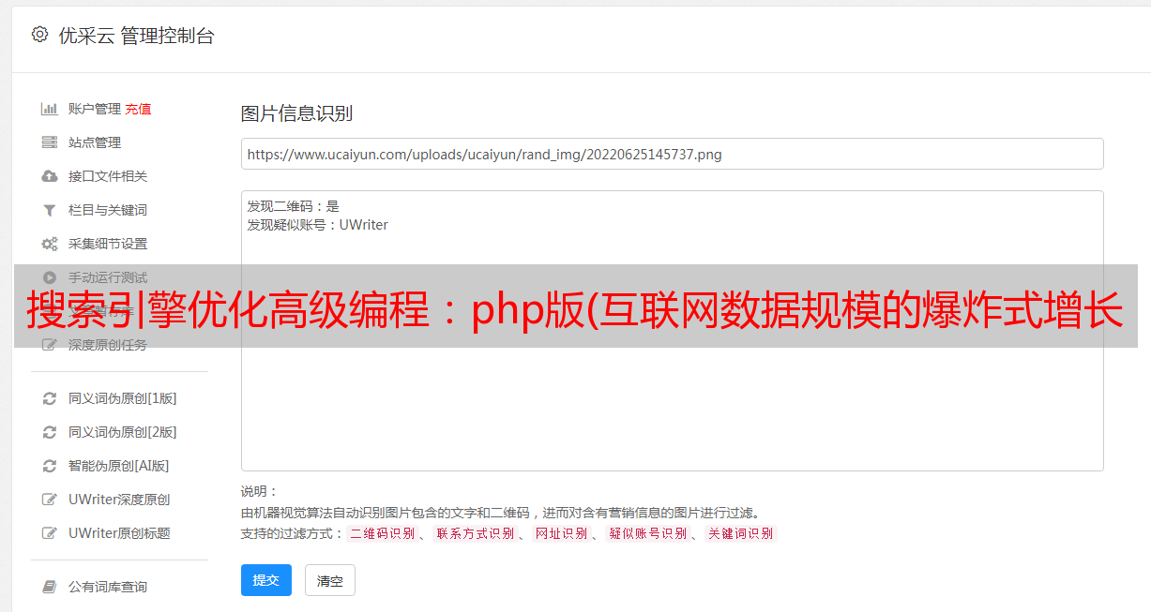Click the refresh icon for 同义词伪原创[1版]
Screen dimensions: 1151x612
point(50,398)
